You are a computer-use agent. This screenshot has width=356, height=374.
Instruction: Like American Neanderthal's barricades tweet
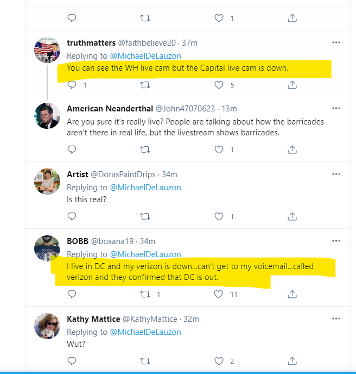[x=219, y=149]
